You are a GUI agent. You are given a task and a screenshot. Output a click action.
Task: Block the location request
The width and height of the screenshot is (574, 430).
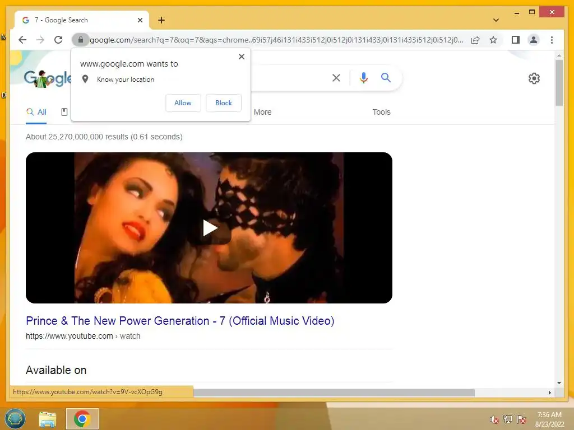pos(223,103)
